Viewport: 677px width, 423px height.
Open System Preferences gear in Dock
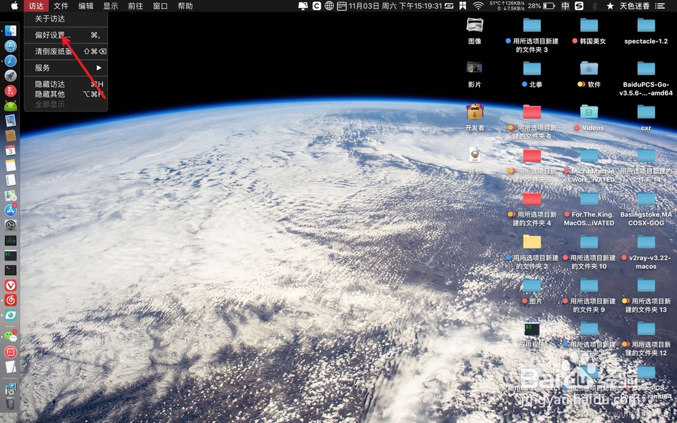pos(10,225)
